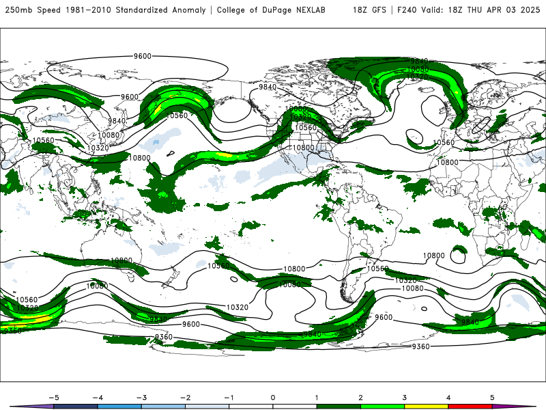Click the colorbar tick label "1"
546x410 pixels.
click(317, 398)
